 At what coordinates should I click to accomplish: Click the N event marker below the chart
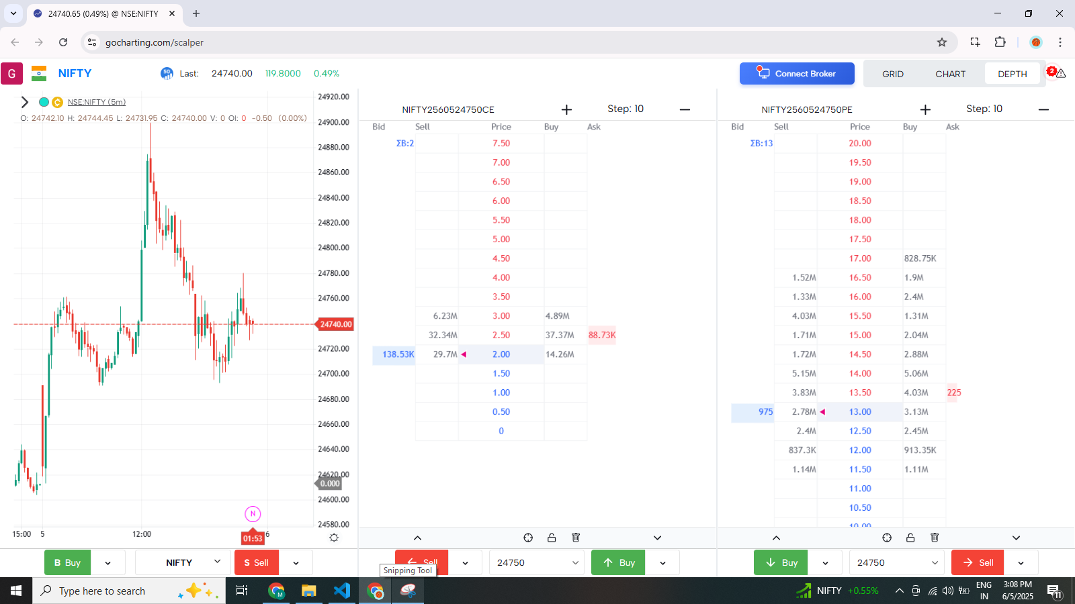[x=253, y=513]
